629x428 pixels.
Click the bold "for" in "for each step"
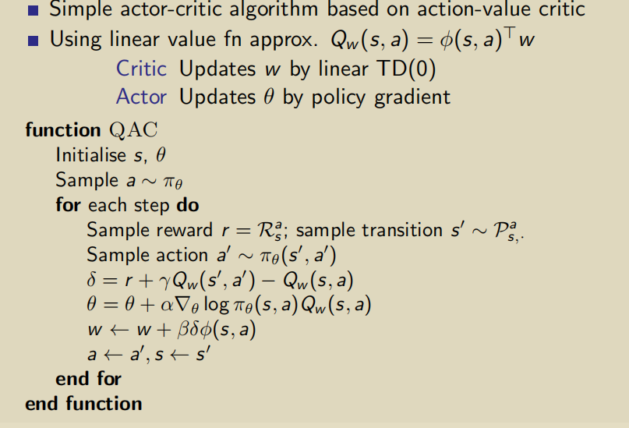pyautogui.click(x=66, y=205)
